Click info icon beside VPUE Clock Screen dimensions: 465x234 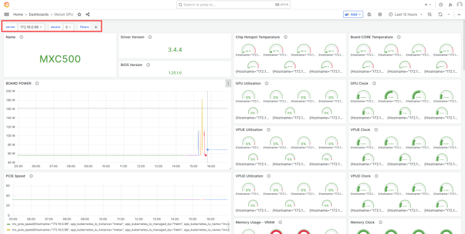(376, 130)
